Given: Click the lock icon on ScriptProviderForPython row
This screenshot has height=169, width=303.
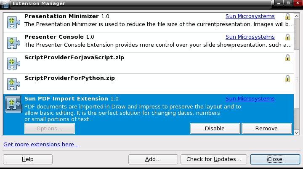Looking at the screenshot, I should pos(287,78).
